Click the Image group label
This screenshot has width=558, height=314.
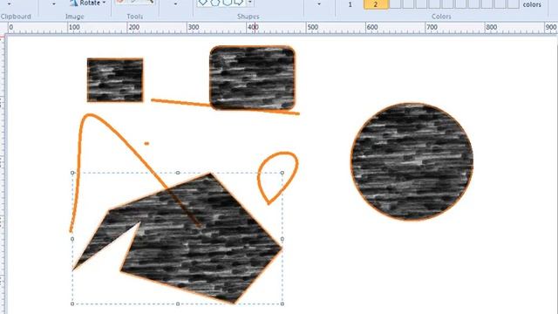coord(75,17)
